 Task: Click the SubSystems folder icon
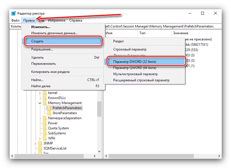(45, 133)
